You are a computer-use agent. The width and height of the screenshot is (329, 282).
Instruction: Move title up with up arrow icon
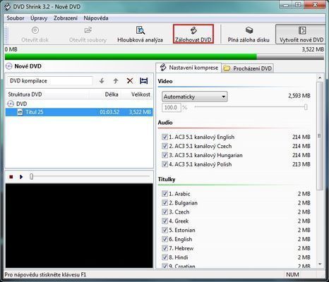(116, 81)
